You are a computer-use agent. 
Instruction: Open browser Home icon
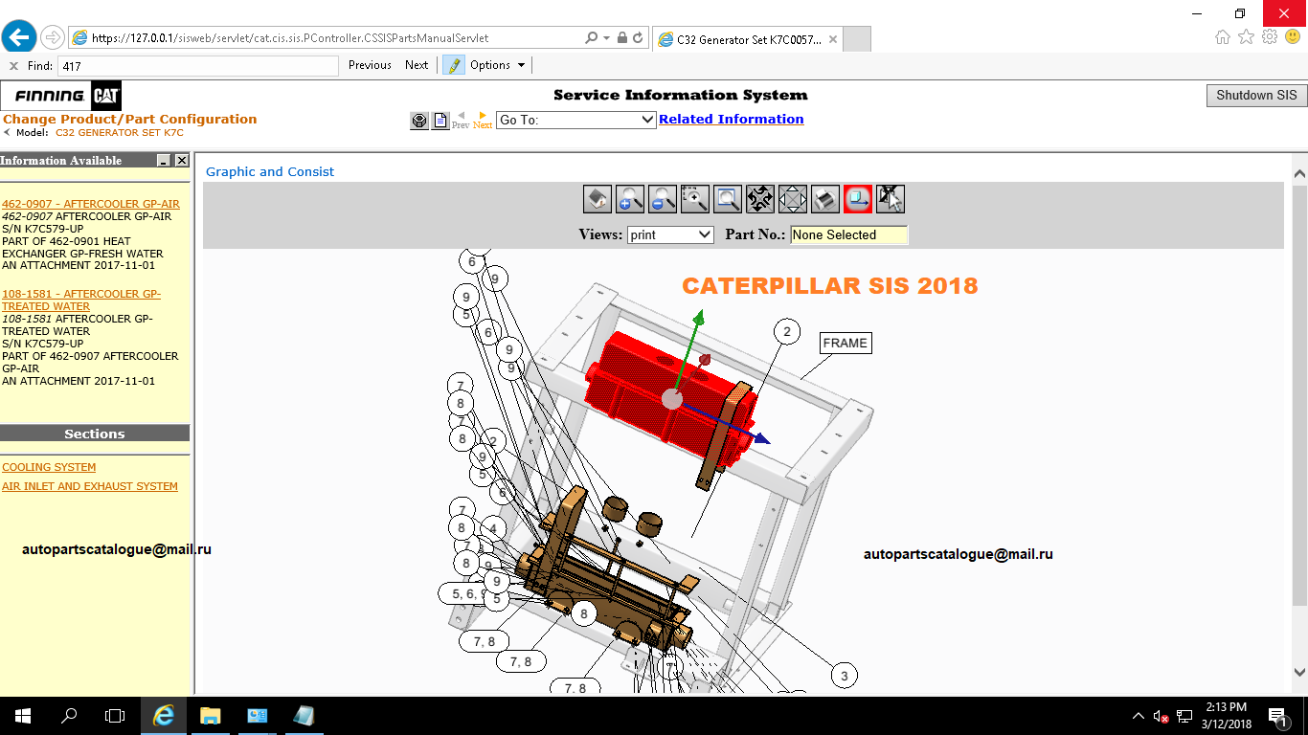coord(1223,37)
